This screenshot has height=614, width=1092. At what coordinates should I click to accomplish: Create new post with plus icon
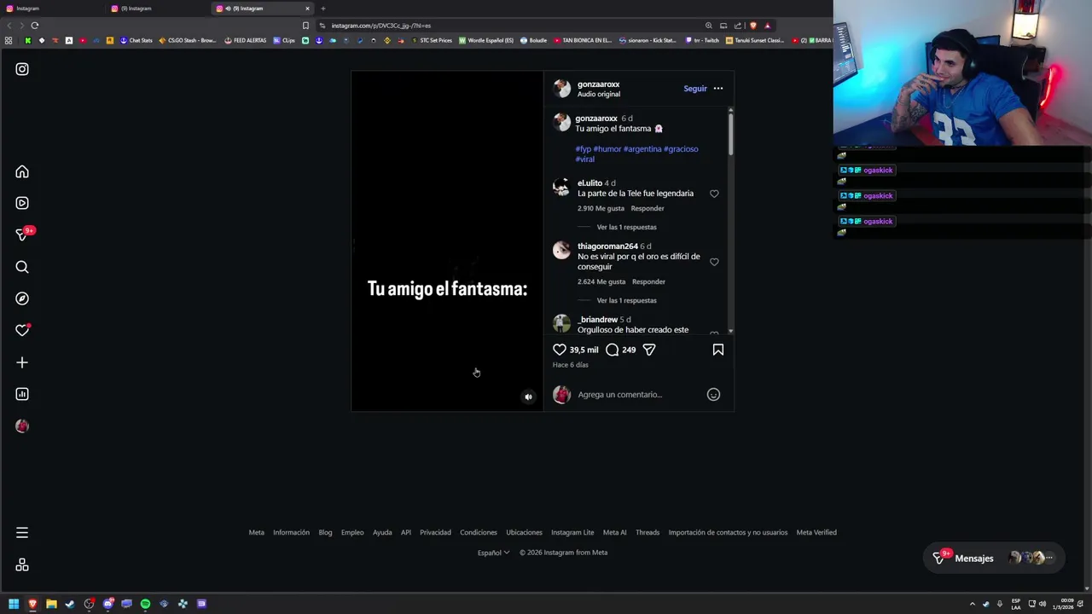pyautogui.click(x=22, y=362)
